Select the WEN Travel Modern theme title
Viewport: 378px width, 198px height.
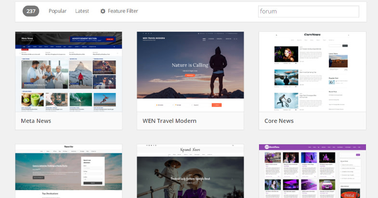tap(169, 121)
